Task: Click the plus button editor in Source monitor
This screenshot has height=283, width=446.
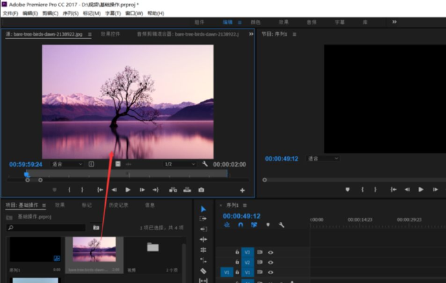Action: (x=243, y=190)
